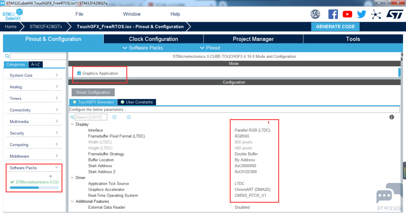This screenshot has width=406, height=214.
Task: Click the STM32CubeMX logo
Action: 13,15
